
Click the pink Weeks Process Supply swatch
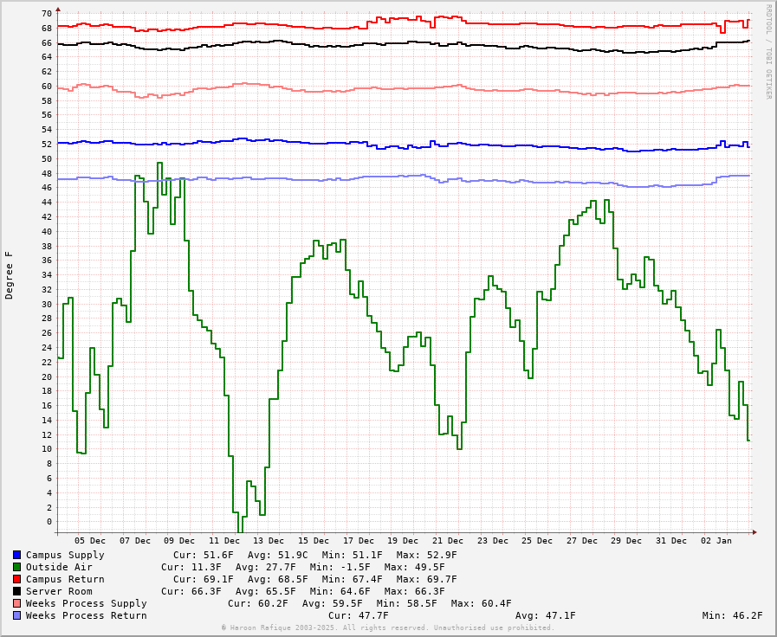tap(16, 603)
